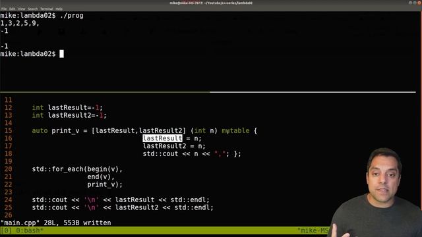
Task: Maximize the terminal window
Action: click(415, 3)
